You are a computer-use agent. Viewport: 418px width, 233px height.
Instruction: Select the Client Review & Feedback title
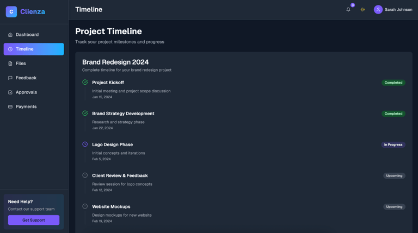[120, 175]
